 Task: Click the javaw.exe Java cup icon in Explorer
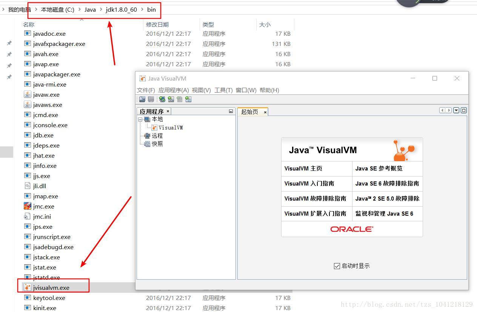pyautogui.click(x=28, y=94)
